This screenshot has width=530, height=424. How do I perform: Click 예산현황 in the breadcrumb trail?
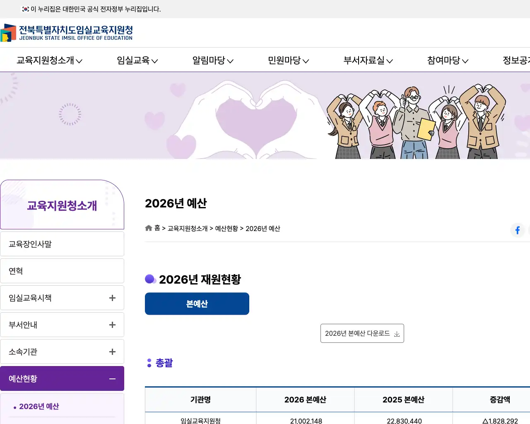(x=226, y=229)
